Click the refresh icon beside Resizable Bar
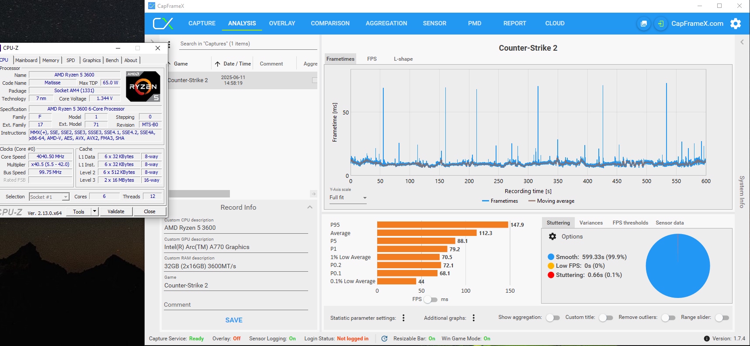The width and height of the screenshot is (750, 346). 384,339
